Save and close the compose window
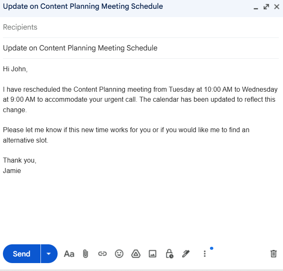 click(276, 7)
